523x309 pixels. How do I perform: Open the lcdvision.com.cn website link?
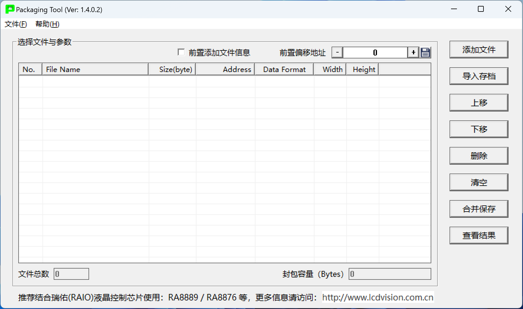click(378, 297)
